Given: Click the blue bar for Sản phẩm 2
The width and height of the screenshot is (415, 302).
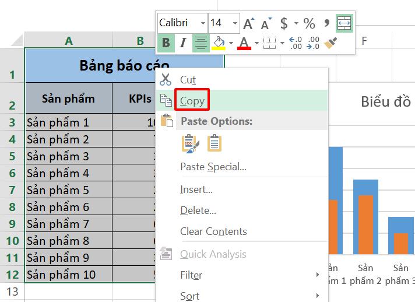Looking at the screenshot, I should tap(366, 187).
